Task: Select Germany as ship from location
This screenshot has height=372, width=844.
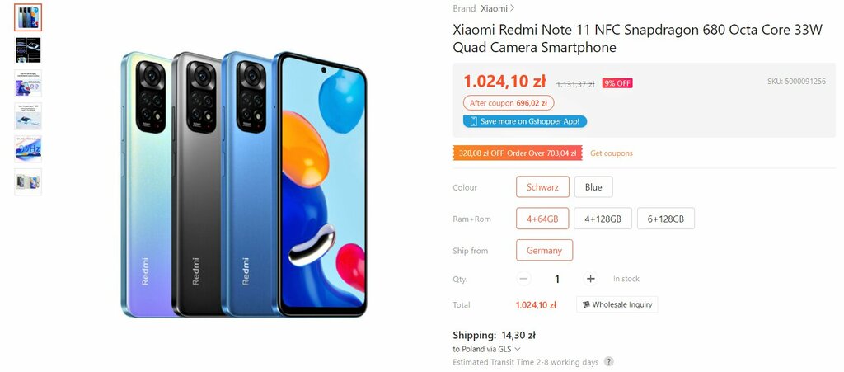Action: point(544,250)
